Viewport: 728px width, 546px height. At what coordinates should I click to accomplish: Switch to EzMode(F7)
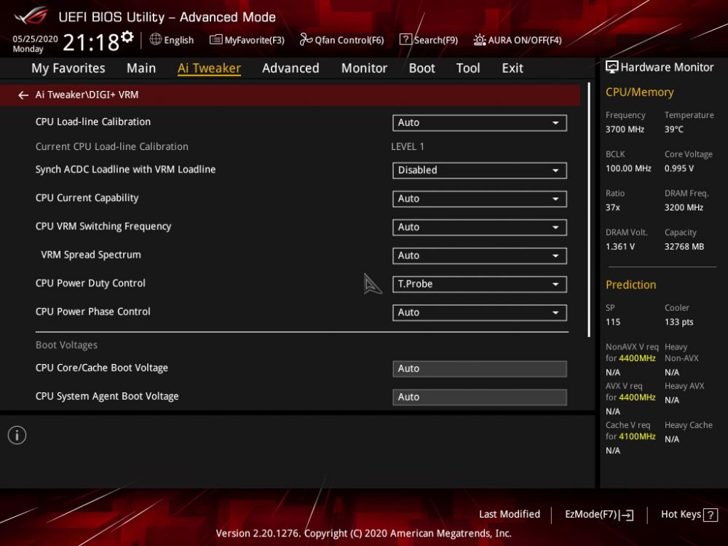(x=599, y=515)
